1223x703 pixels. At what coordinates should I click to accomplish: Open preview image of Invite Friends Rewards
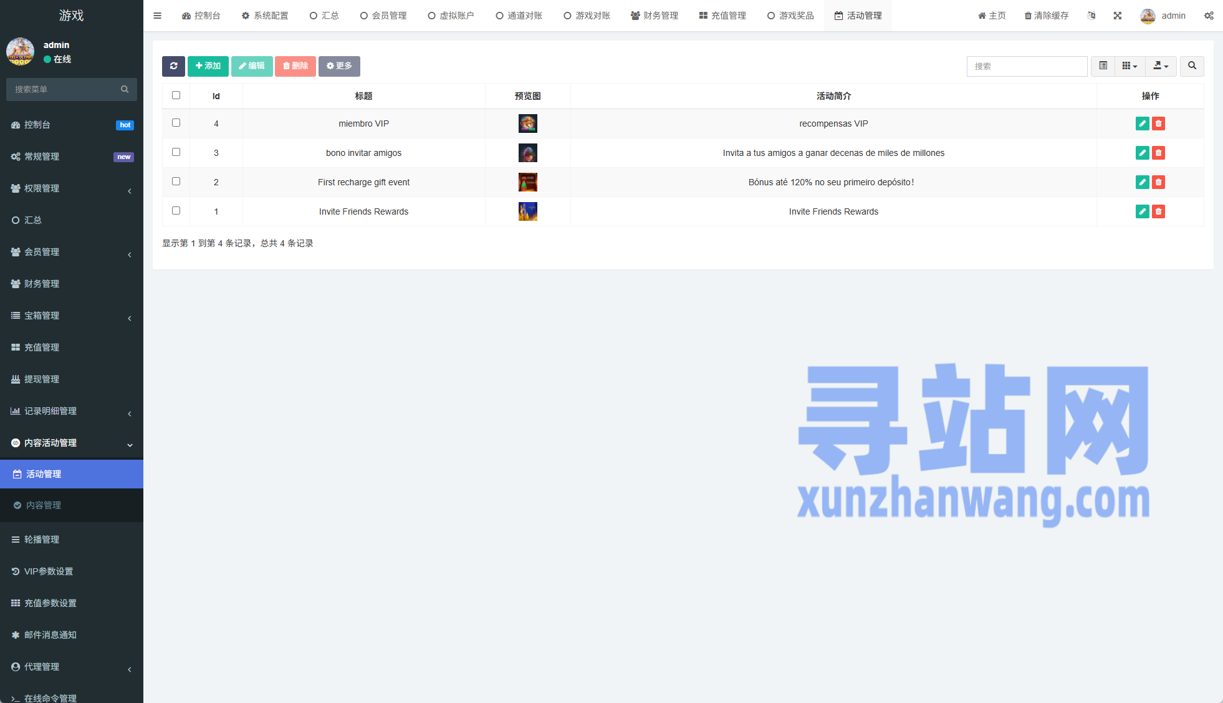527,211
